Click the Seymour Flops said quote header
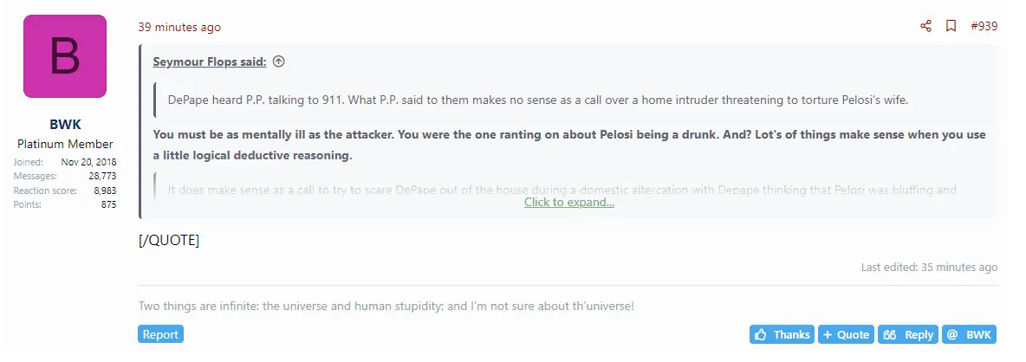This screenshot has width=1026, height=362. point(210,61)
